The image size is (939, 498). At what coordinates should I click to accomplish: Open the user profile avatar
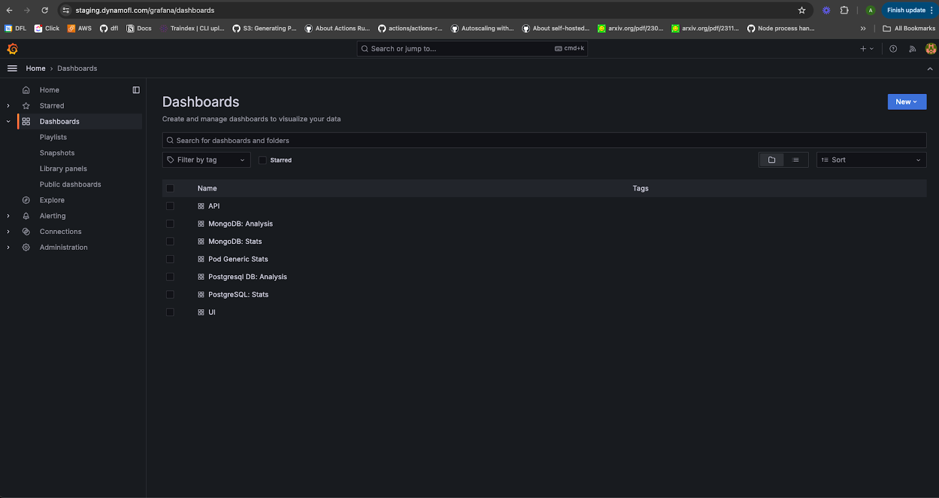pos(931,49)
